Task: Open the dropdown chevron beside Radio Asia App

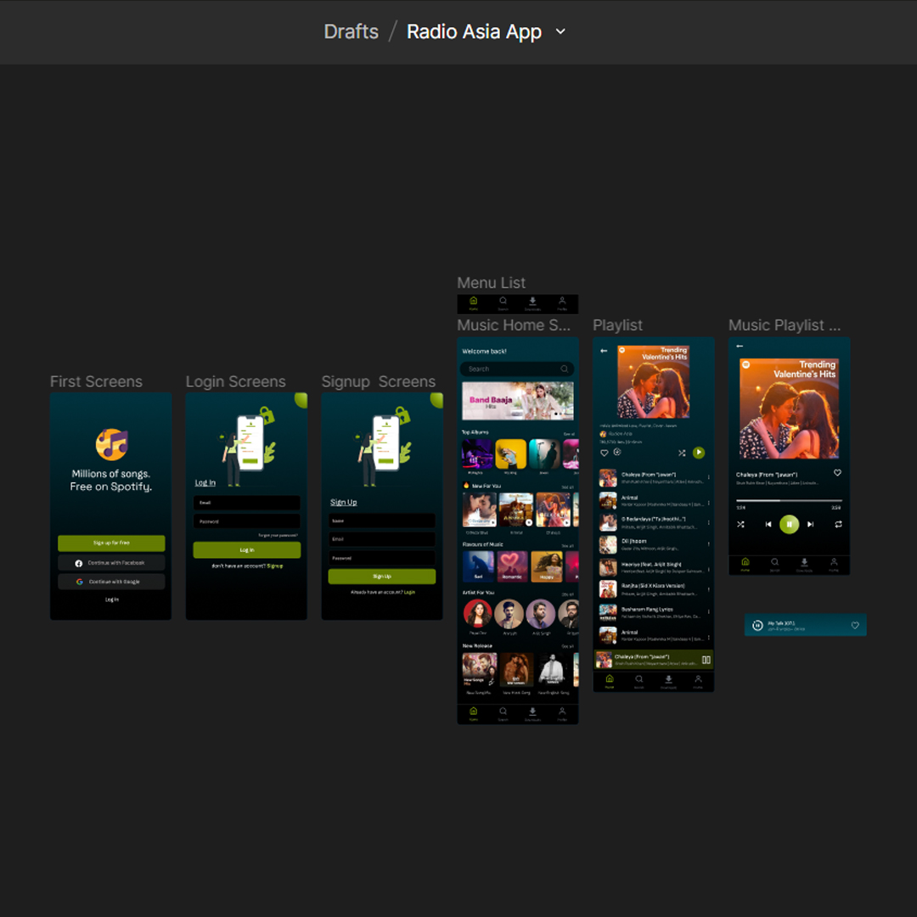Action: tap(560, 31)
